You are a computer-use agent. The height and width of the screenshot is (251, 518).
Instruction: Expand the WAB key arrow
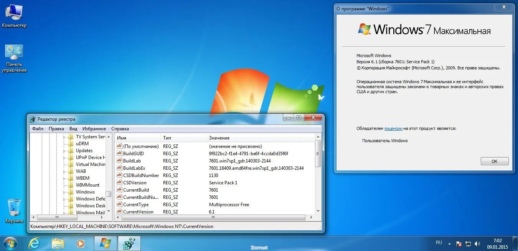tap(64, 171)
